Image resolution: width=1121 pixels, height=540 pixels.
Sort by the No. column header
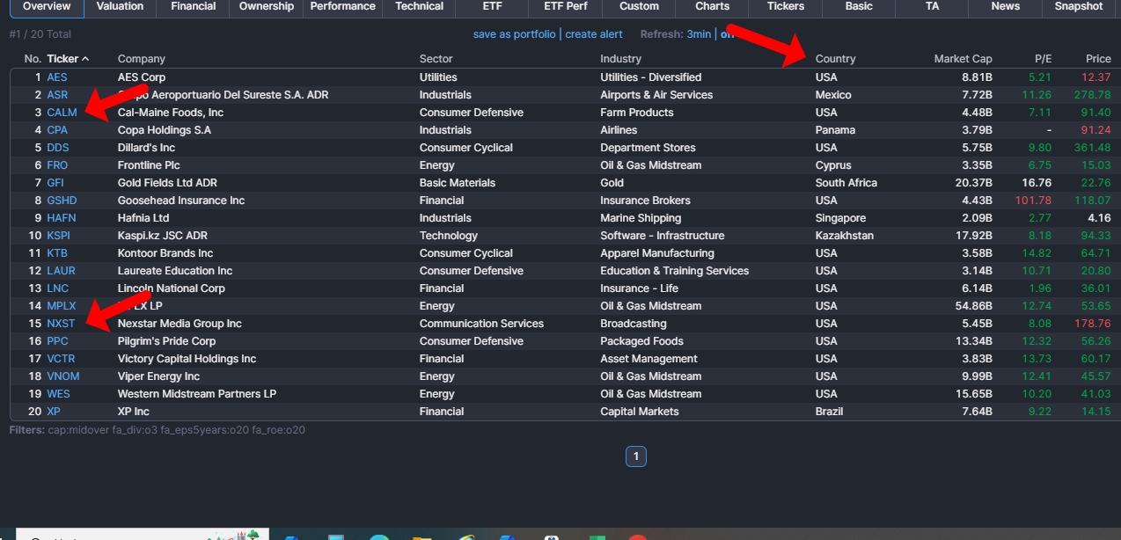[x=33, y=59]
